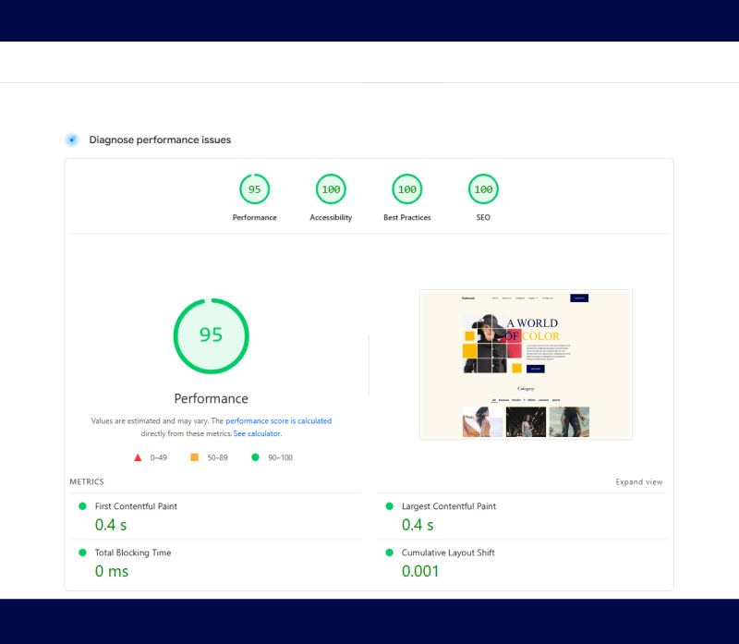Click the Cumulative Layout Shift metric
Viewport: 739px width, 644px height.
[447, 553]
